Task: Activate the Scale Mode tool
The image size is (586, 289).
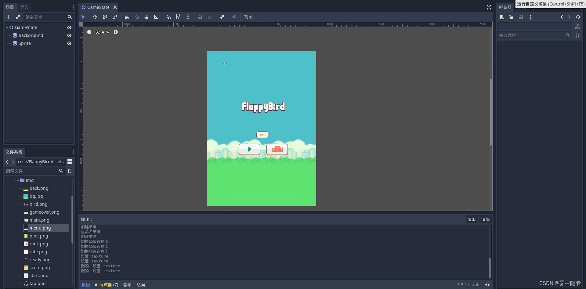Action: point(115,17)
